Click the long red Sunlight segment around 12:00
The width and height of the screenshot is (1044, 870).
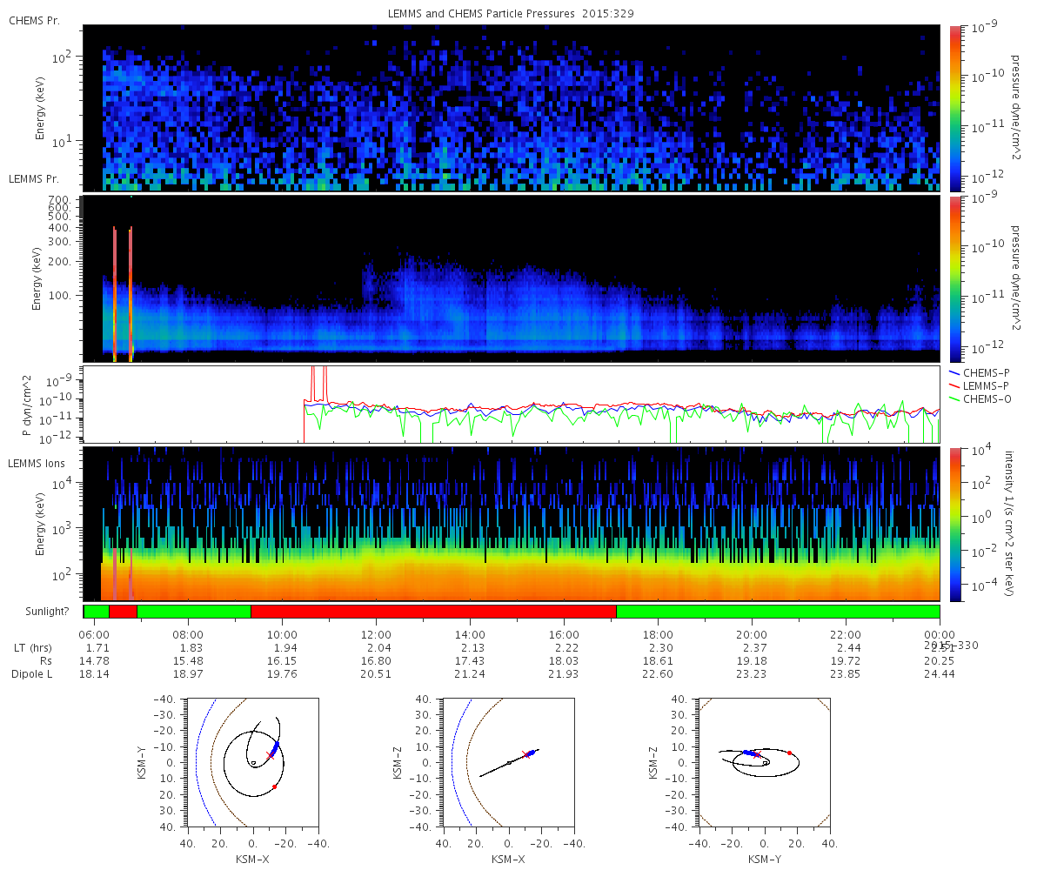click(433, 612)
